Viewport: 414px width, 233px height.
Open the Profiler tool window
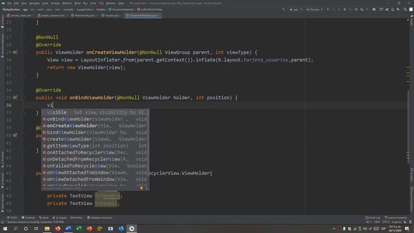point(76,217)
